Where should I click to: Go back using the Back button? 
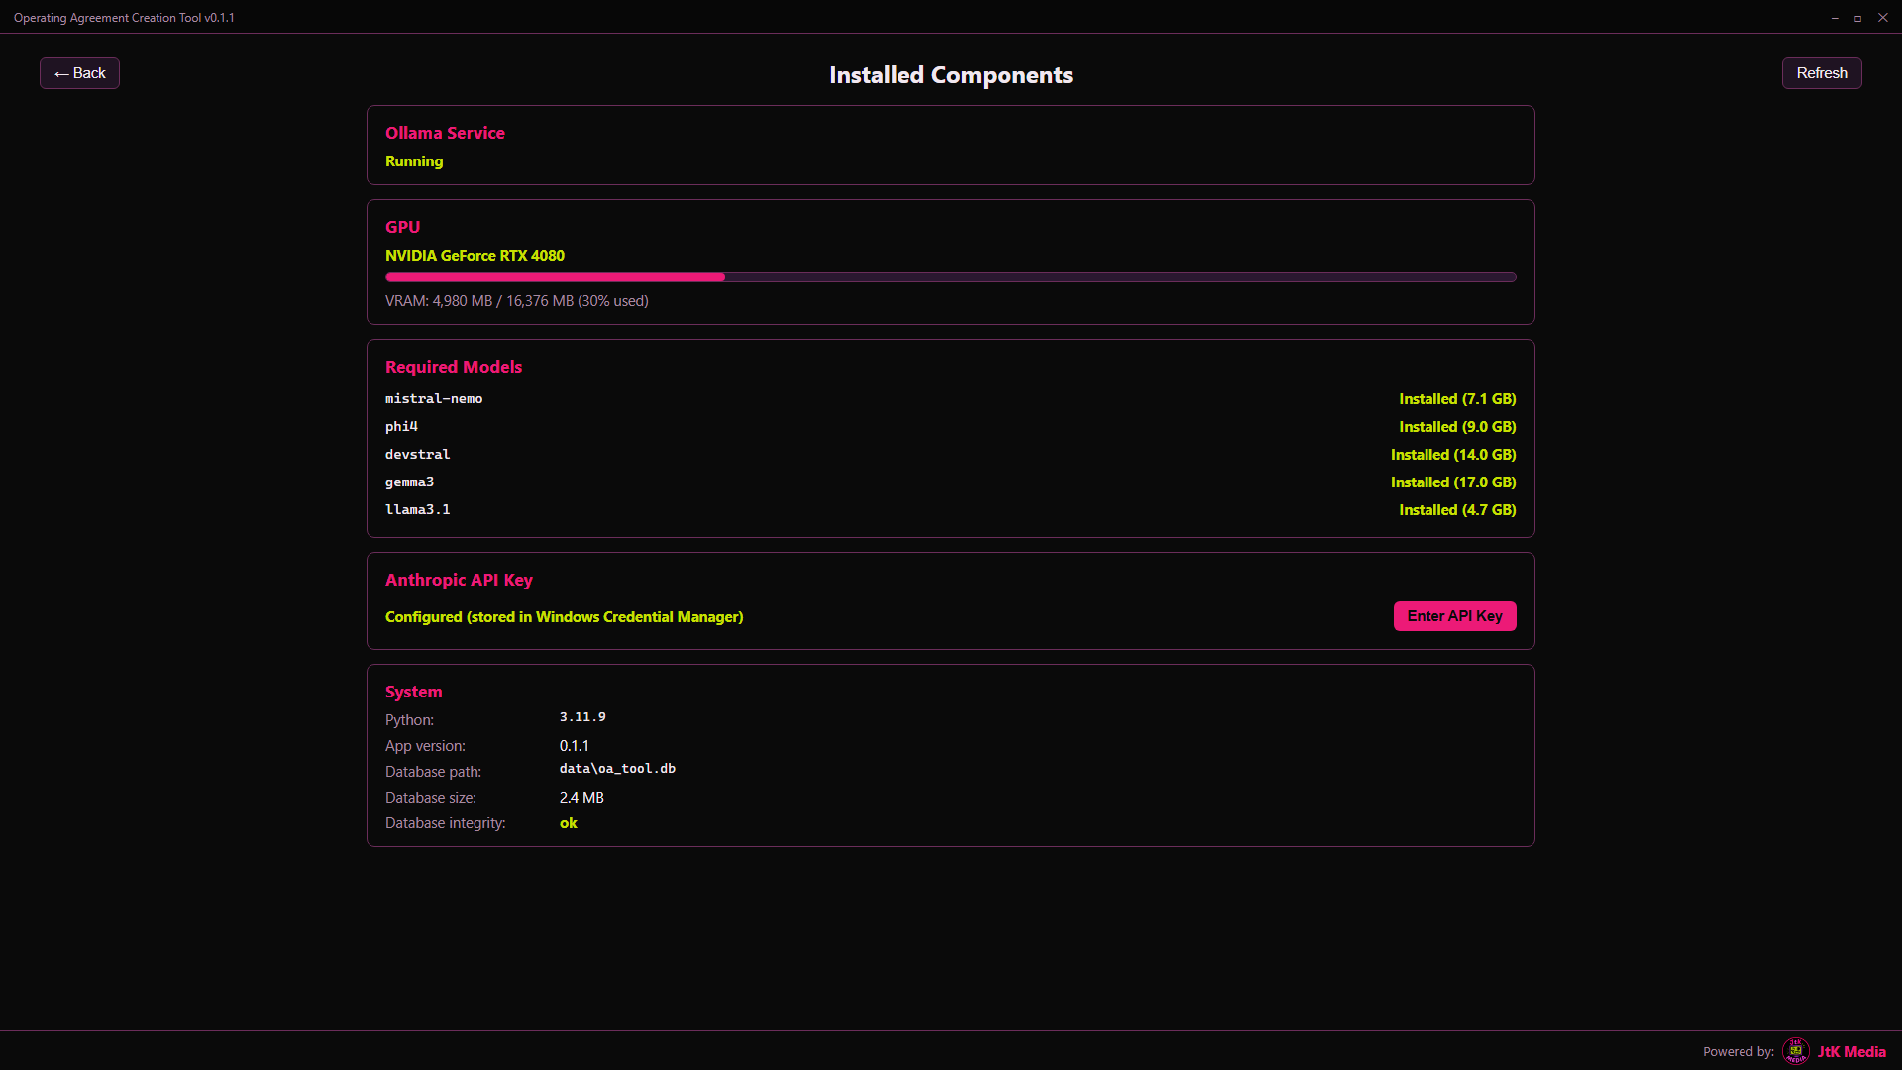tap(79, 73)
